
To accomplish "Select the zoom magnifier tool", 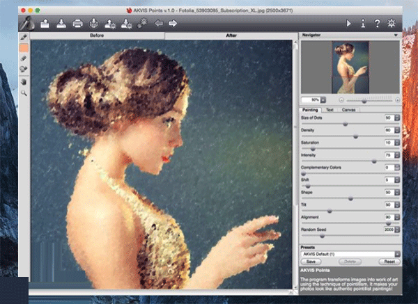I will coord(24,92).
